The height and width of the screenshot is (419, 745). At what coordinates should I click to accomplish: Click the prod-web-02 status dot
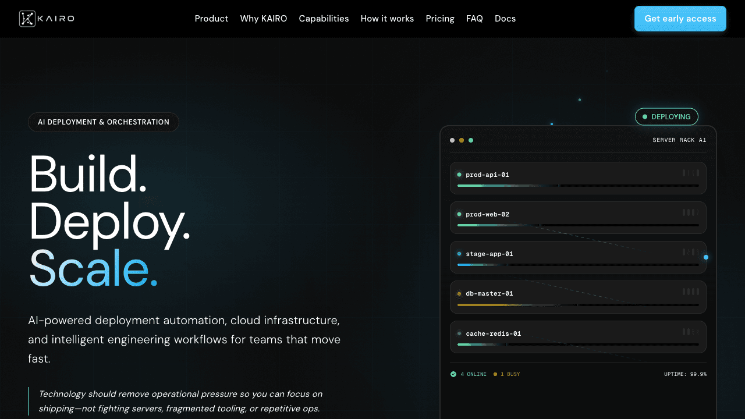coord(459,214)
